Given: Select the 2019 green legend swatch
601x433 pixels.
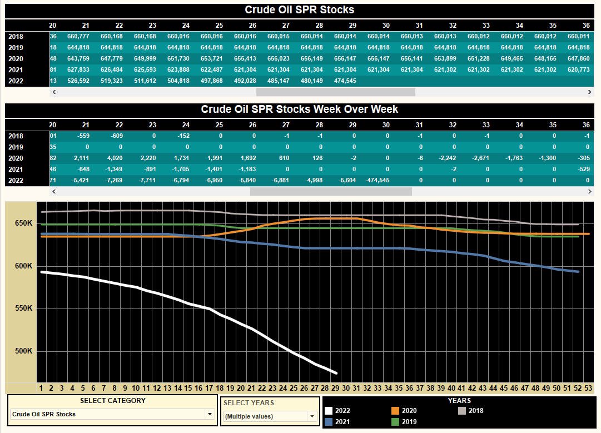Looking at the screenshot, I should (395, 422).
